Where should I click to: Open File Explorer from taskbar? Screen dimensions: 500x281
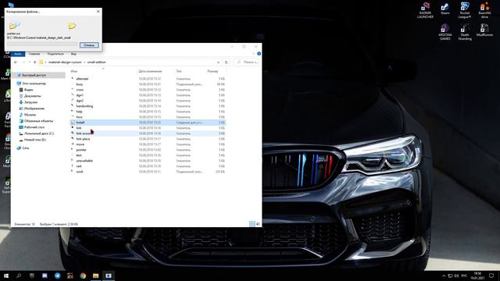[x=95, y=276]
